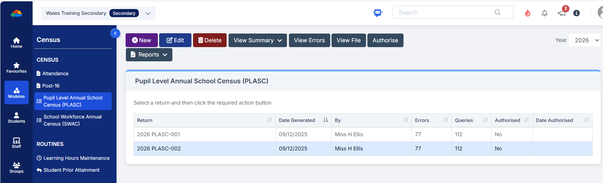Open School Workforce Annual Census menu item
The image size is (603, 183).
pyautogui.click(x=73, y=120)
